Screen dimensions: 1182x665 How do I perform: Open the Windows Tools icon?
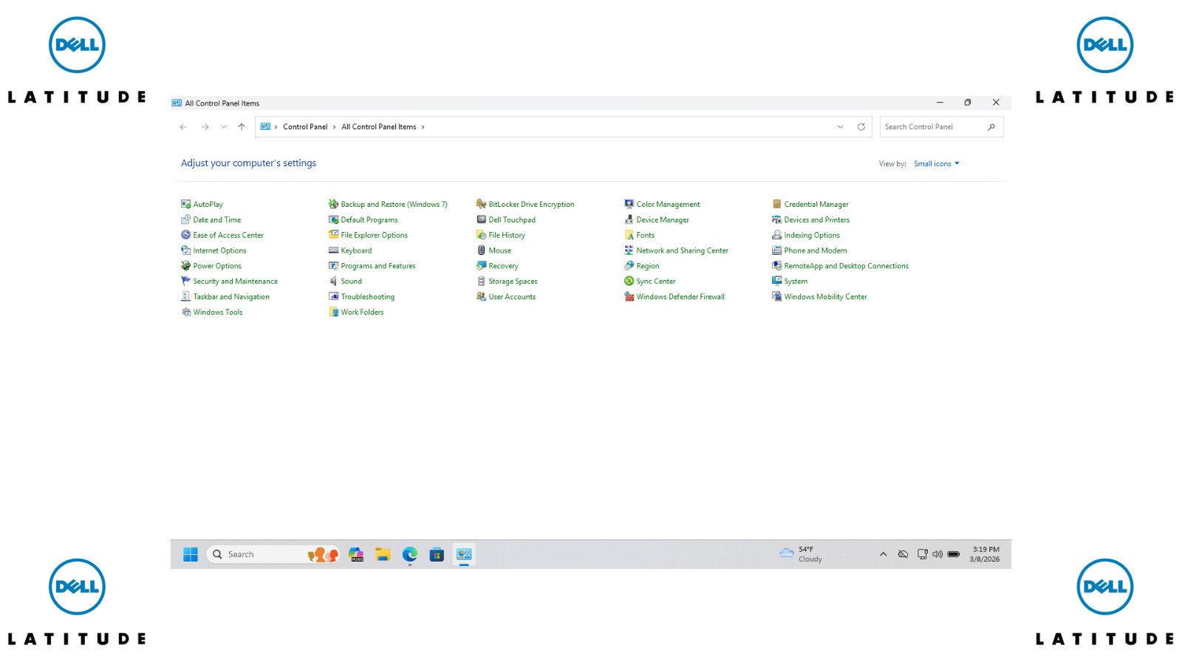pyautogui.click(x=186, y=313)
